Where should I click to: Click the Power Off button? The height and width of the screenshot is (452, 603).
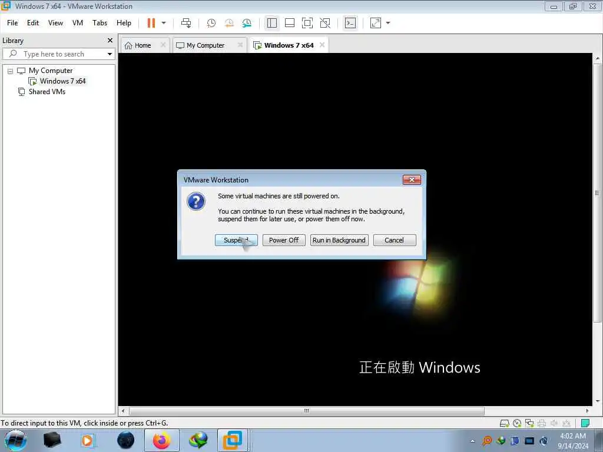coord(284,240)
